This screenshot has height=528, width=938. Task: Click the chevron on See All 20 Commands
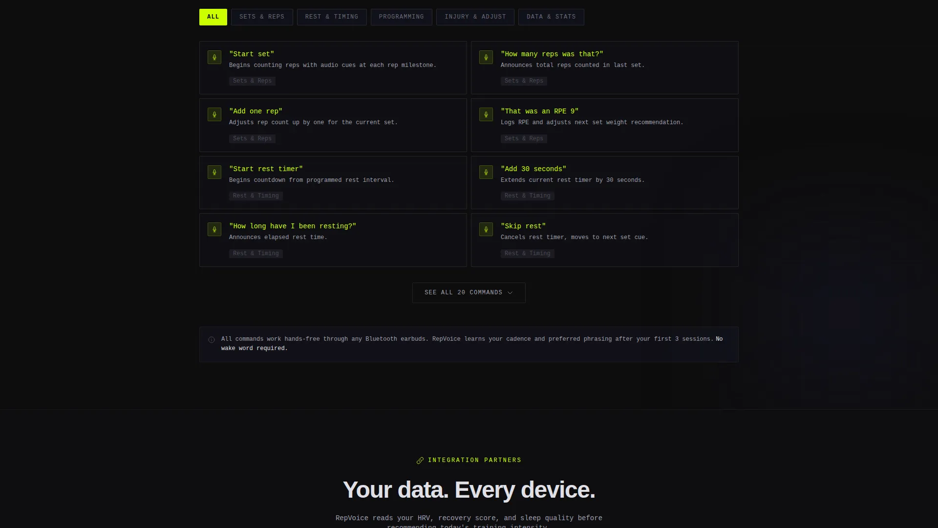(510, 293)
